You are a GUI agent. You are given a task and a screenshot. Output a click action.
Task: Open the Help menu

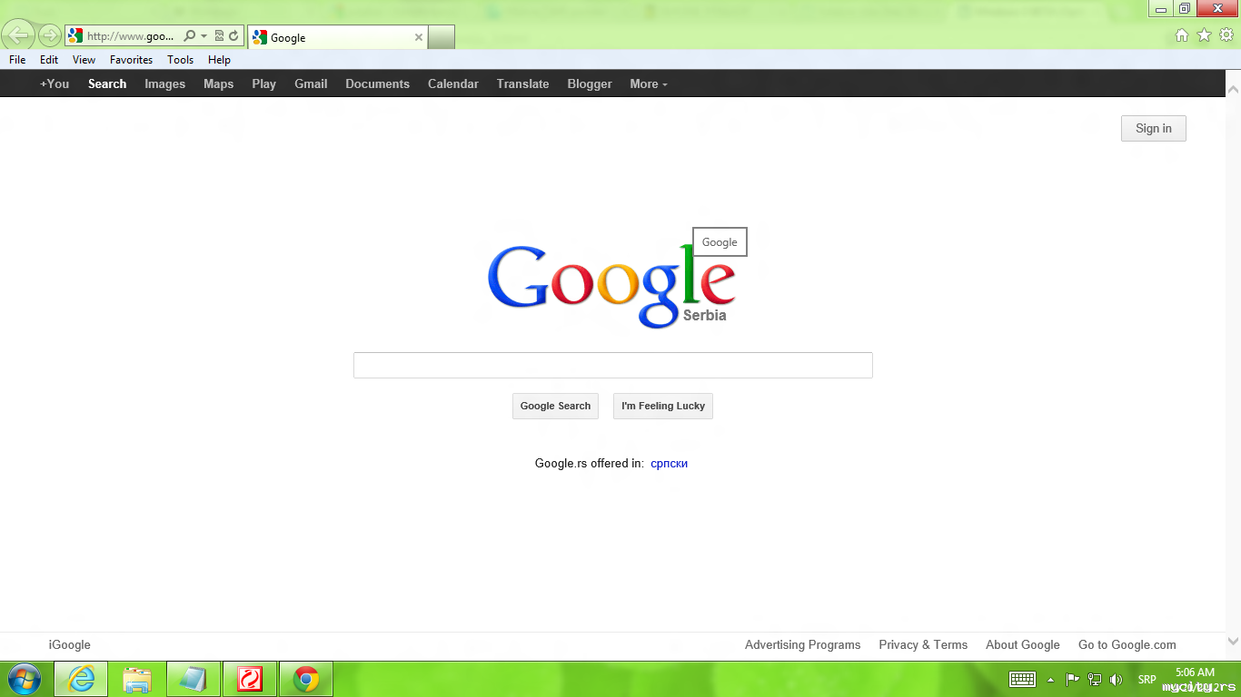point(219,60)
